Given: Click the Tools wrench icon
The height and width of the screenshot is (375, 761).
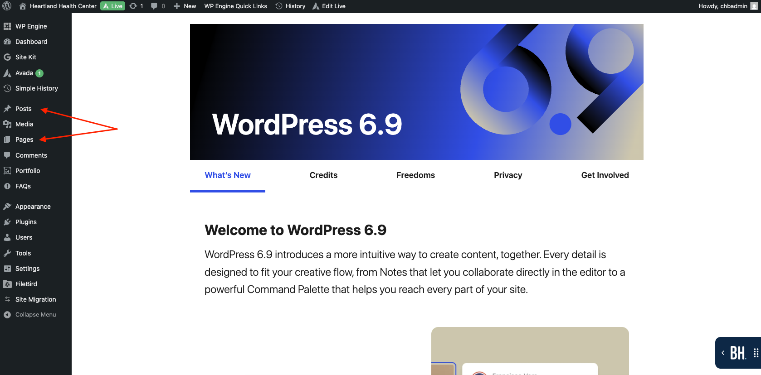Looking at the screenshot, I should click(7, 253).
